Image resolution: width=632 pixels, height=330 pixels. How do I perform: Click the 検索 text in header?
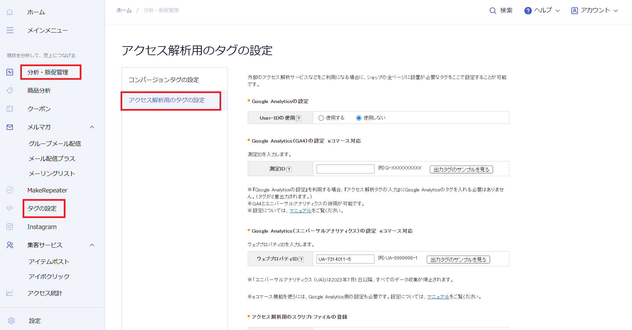[506, 11]
